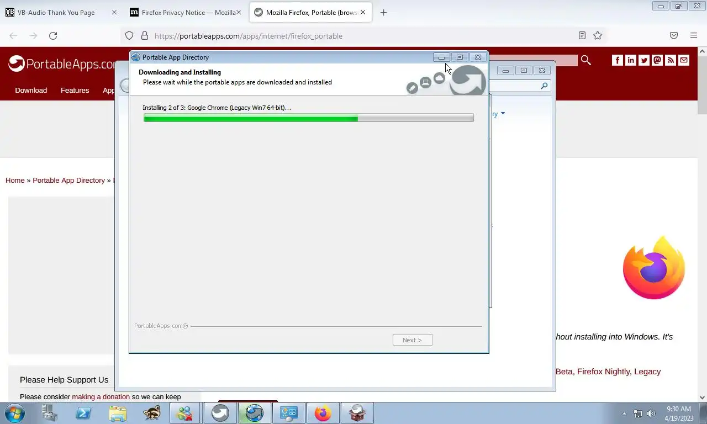Click the installation progress bar
The height and width of the screenshot is (424, 707).
308,118
